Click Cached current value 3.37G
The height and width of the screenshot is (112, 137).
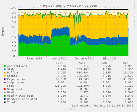[x=62, y=76]
